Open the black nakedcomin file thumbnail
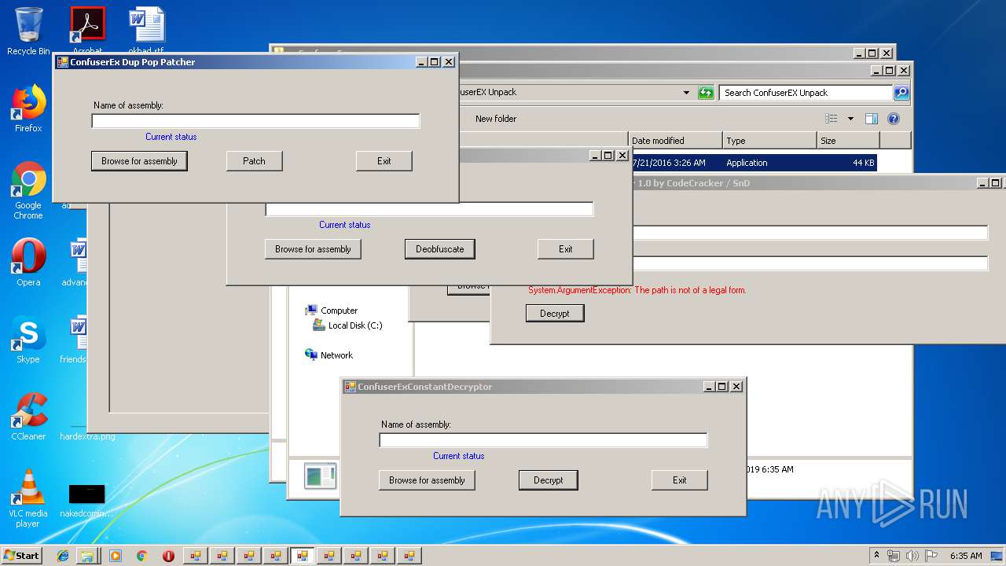 coord(86,500)
